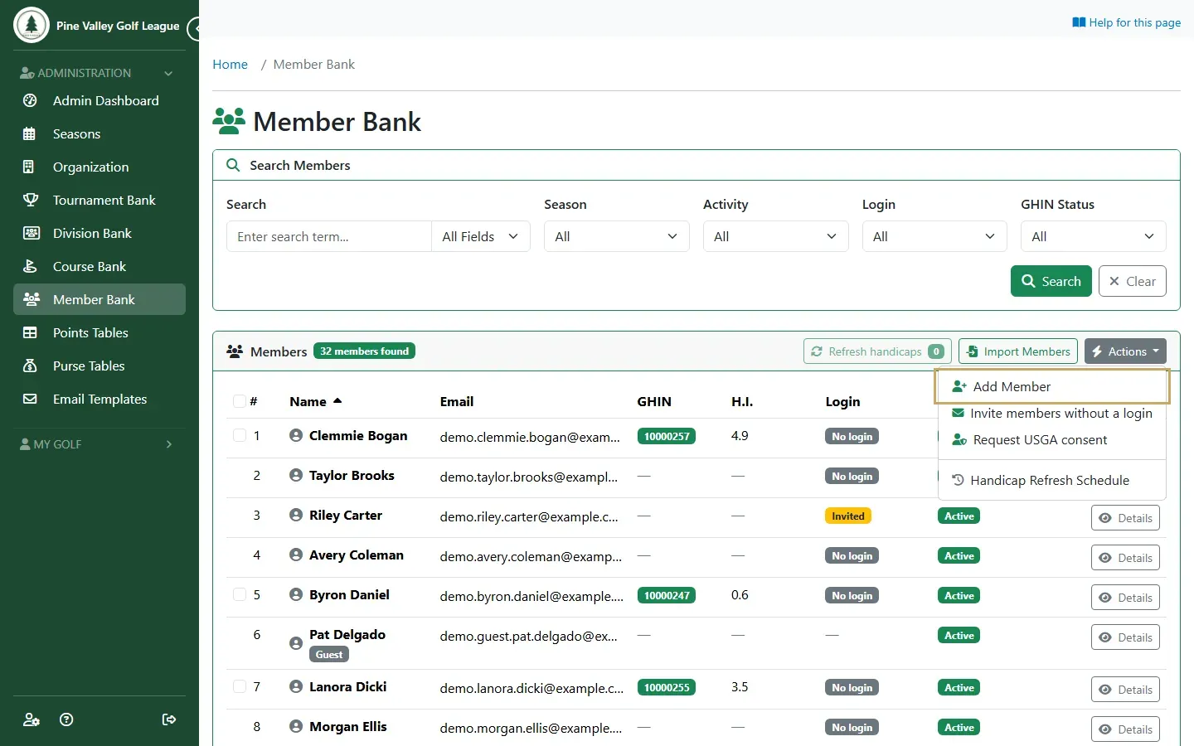This screenshot has width=1194, height=746.
Task: Open the GHIN Status dropdown
Action: click(1094, 236)
